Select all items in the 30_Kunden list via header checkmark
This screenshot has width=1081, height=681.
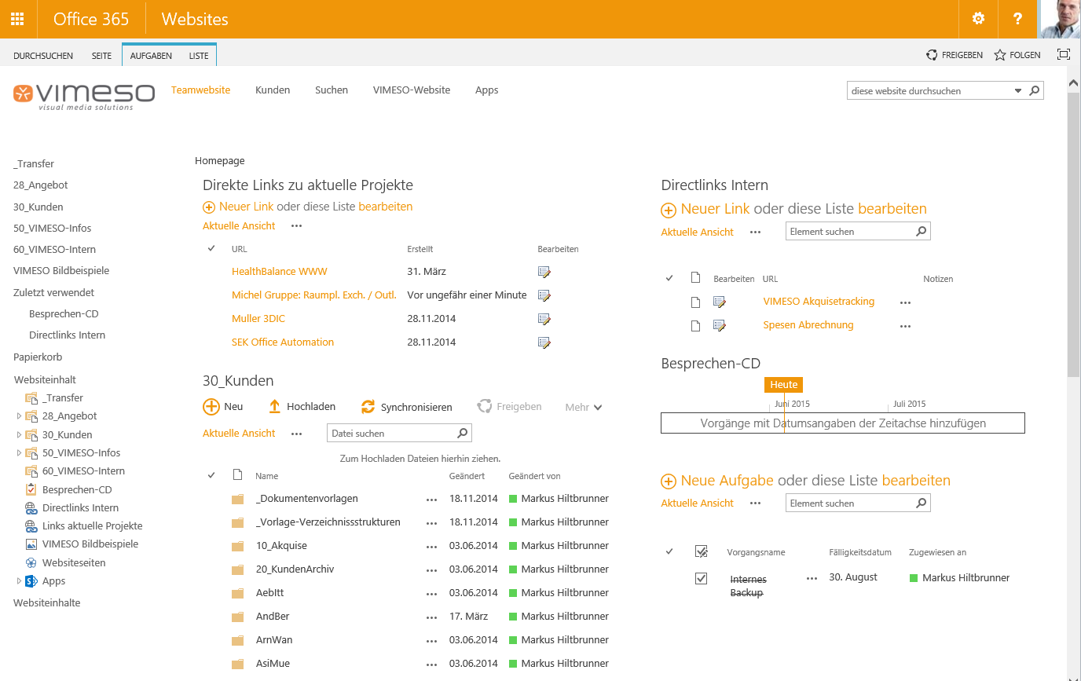tap(211, 475)
